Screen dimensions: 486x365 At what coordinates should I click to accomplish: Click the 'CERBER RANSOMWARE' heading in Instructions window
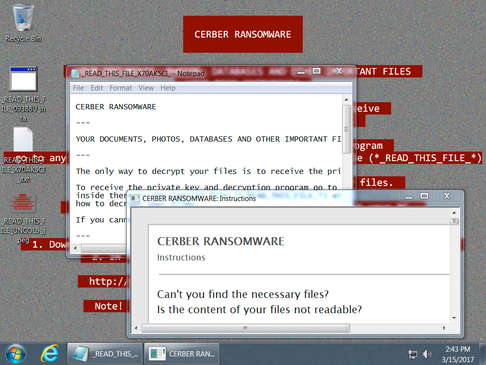point(221,241)
